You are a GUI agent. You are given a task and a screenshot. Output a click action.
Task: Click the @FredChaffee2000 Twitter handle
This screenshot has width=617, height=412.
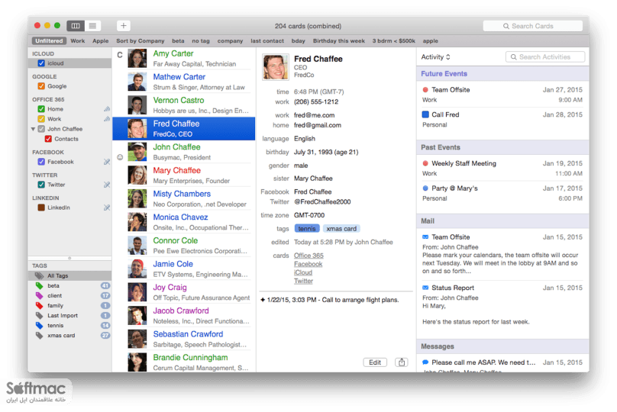(322, 201)
